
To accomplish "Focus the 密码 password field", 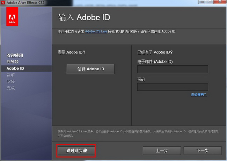I will pos(173,87).
